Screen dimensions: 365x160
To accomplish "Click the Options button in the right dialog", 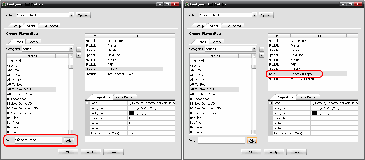I will [266, 15].
